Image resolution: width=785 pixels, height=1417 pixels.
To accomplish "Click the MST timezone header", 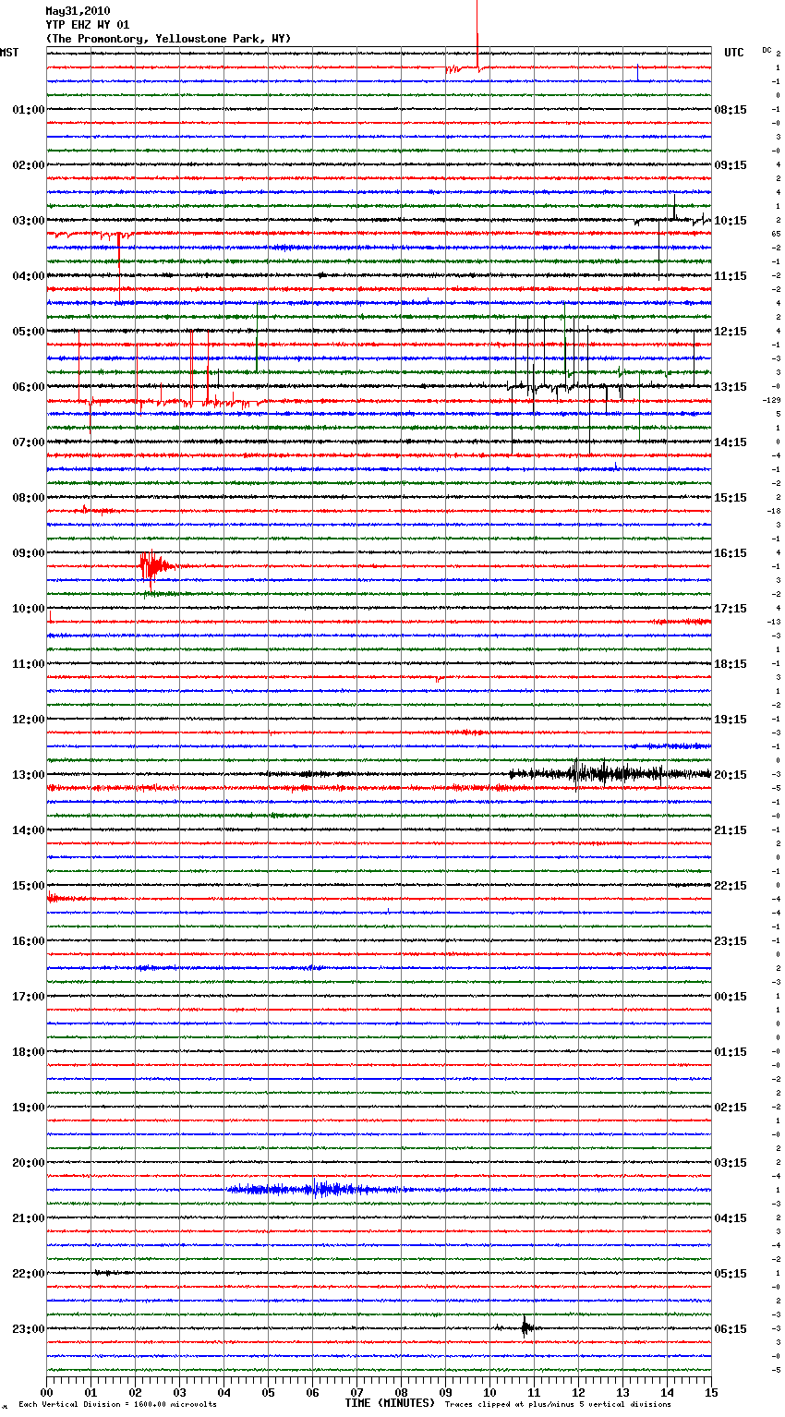I will click(x=9, y=53).
